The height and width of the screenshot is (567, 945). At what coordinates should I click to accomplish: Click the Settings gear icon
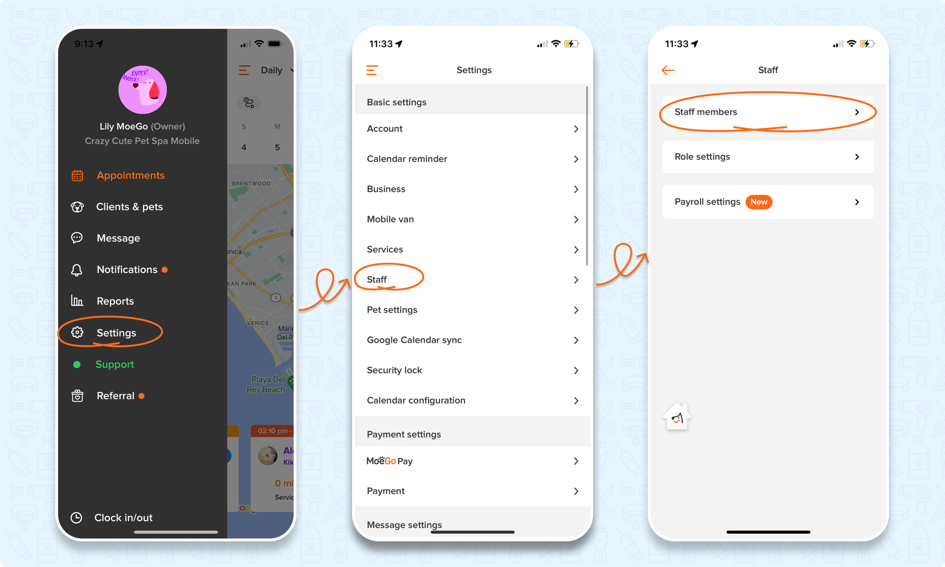click(x=77, y=332)
